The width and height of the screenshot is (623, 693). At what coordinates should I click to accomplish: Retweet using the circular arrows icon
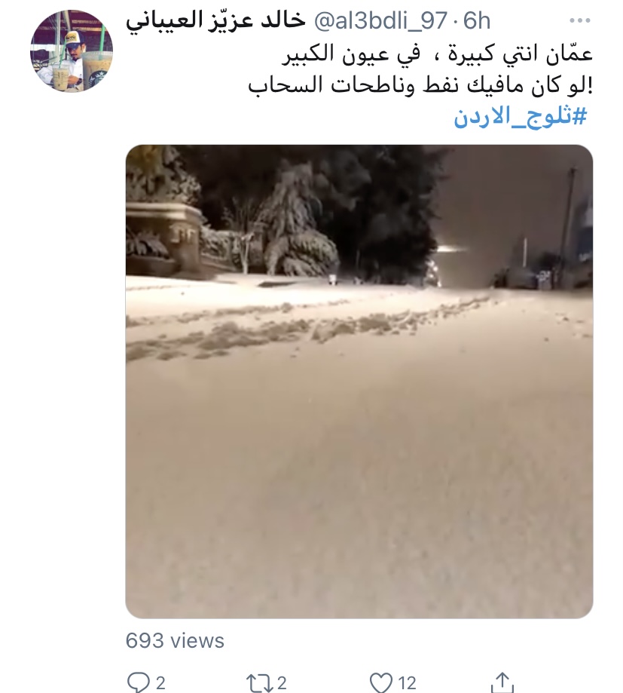[260, 682]
